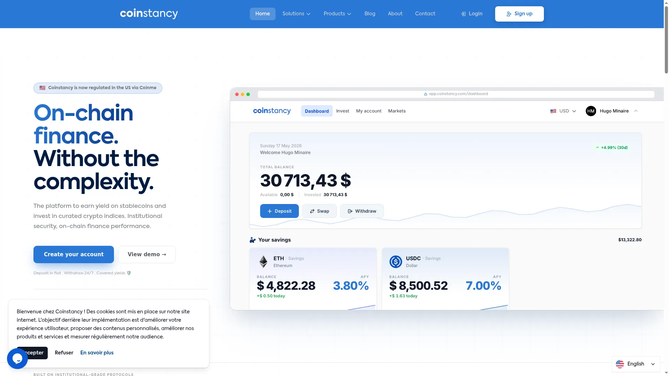Click the +$ 0.50 today gain
669x376 pixels.
click(x=271, y=296)
